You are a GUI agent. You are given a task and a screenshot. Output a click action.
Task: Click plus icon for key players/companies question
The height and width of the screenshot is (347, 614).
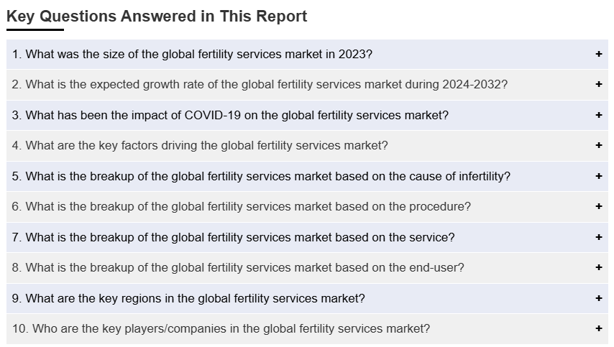coord(598,328)
